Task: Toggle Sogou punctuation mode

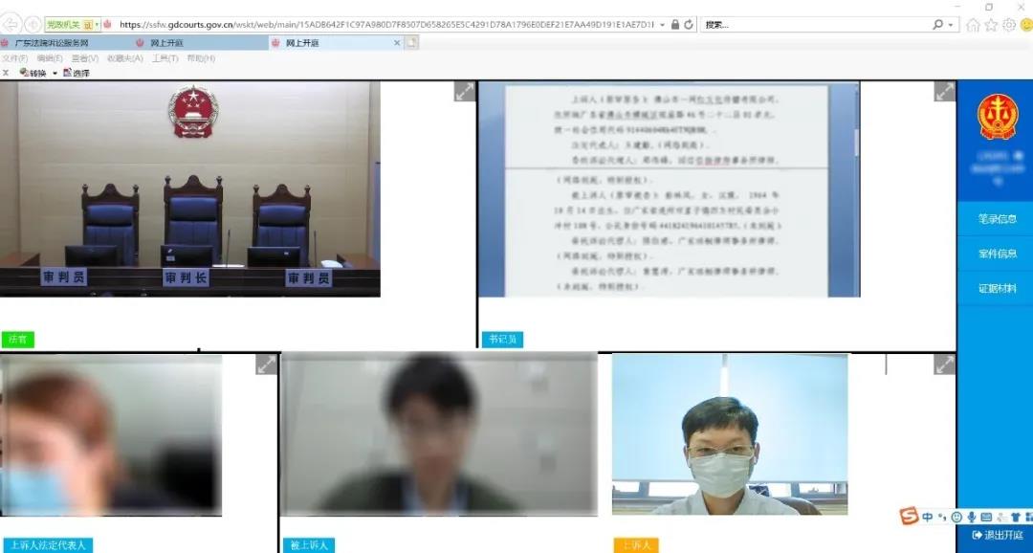Action: 942,518
